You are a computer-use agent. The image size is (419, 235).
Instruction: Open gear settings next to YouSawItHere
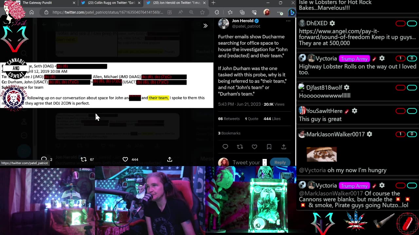tap(355, 111)
